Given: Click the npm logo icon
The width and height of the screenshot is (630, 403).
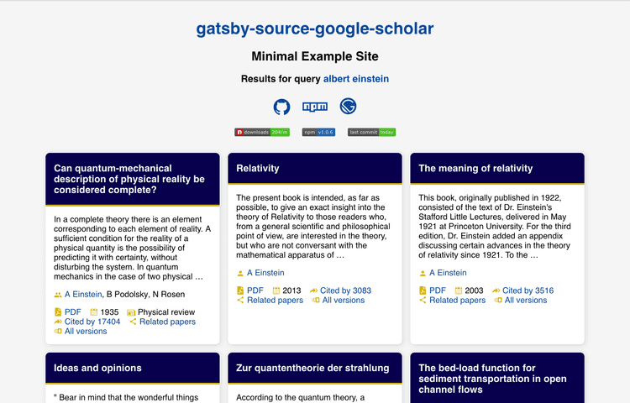Looking at the screenshot, I should point(315,107).
